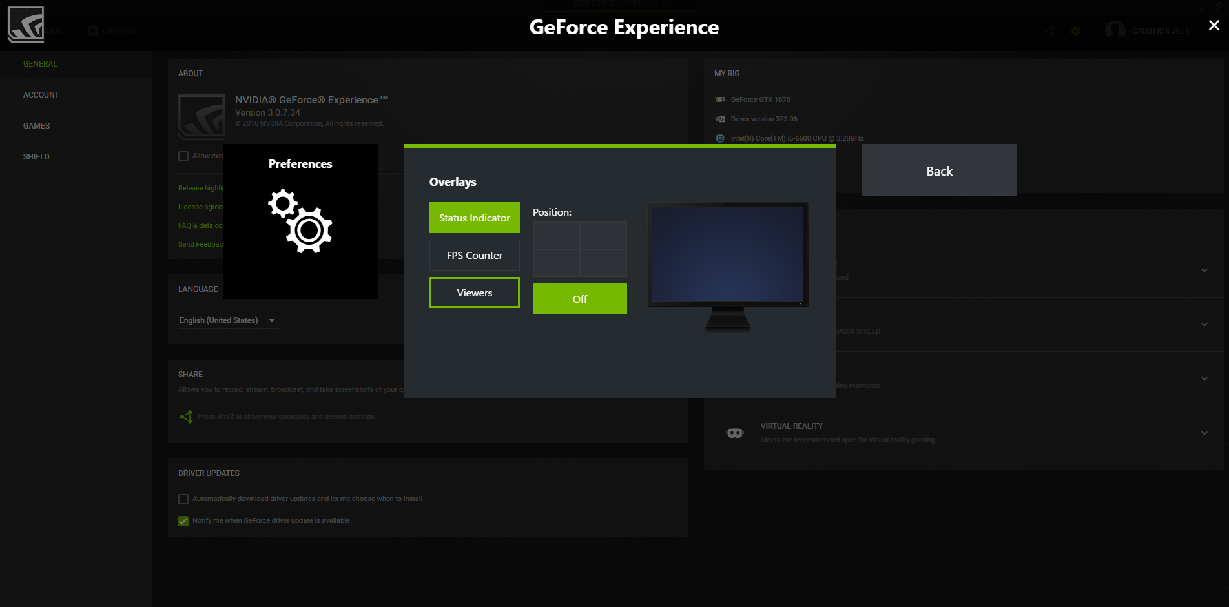This screenshot has height=607, width=1229.
Task: Open the GENERAL settings section
Action: pos(40,64)
